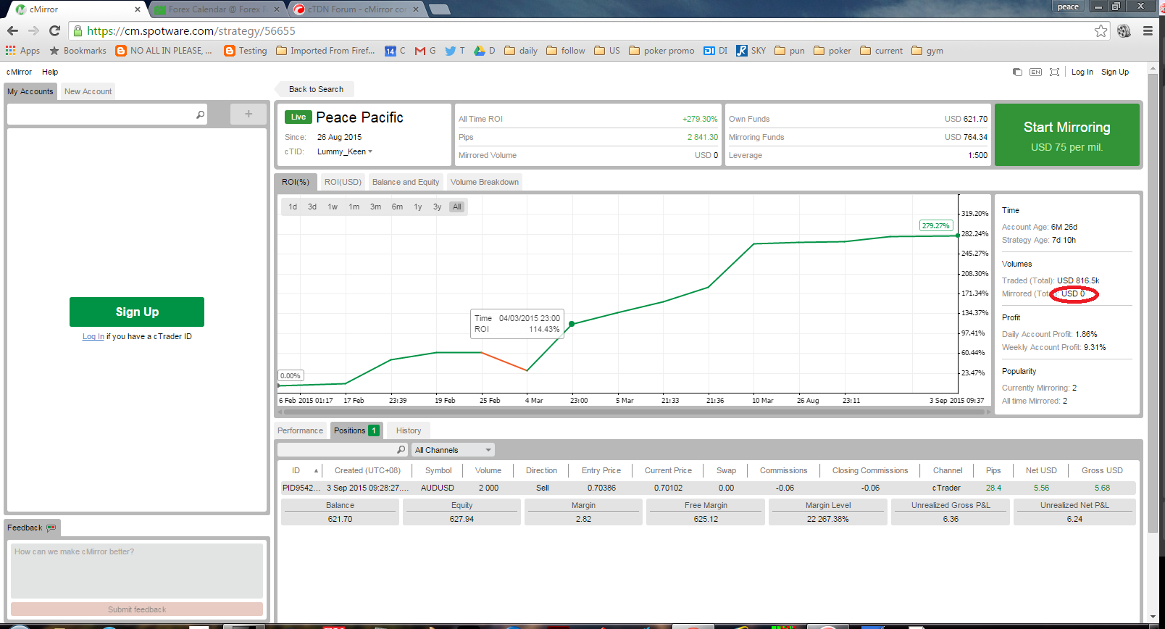Reload the cMirror page
The height and width of the screenshot is (629, 1165).
coord(54,30)
